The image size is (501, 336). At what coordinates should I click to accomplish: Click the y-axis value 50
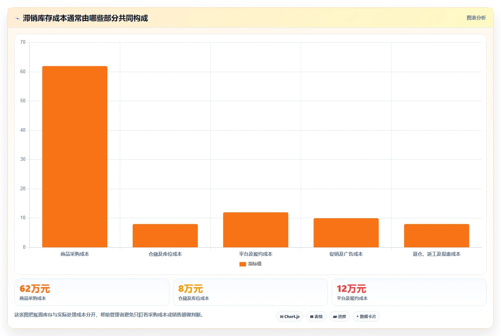pyautogui.click(x=23, y=101)
